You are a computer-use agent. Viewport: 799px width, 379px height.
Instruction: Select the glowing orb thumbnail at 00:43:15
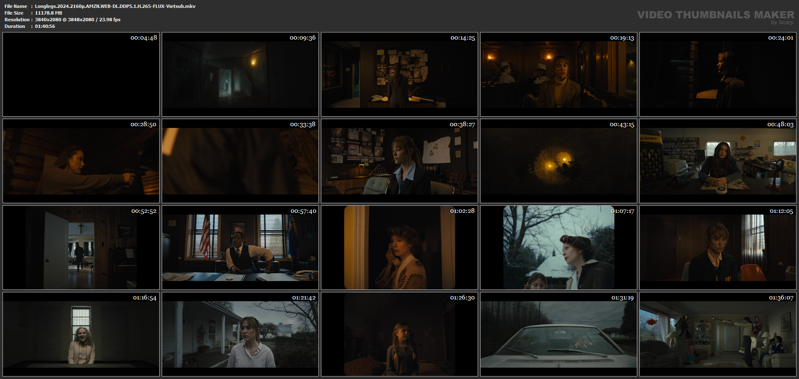click(559, 161)
